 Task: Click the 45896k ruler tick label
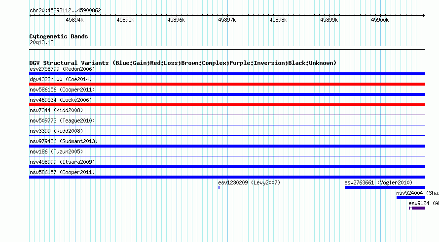(176, 20)
